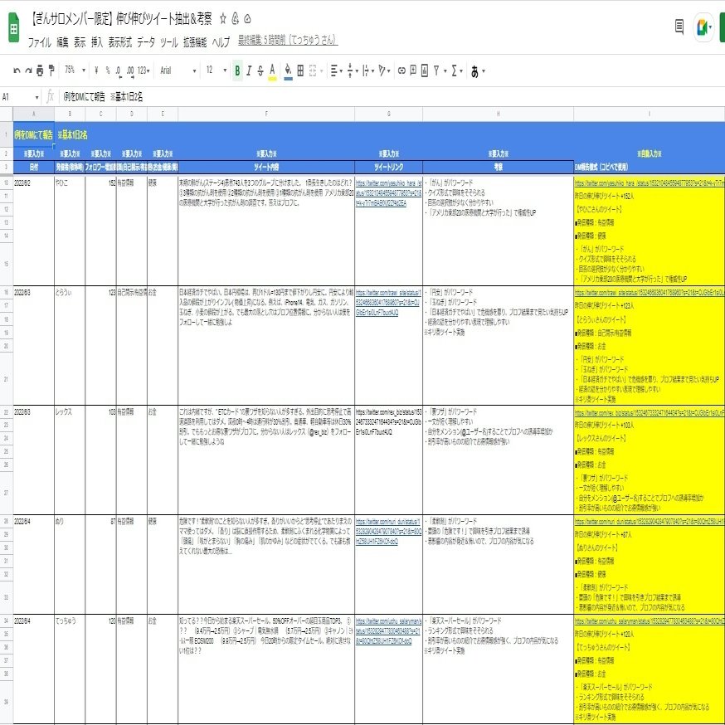Viewport: 725px width, 725px height.
Task: Open the ぬり row tweet link
Action: coord(388,531)
